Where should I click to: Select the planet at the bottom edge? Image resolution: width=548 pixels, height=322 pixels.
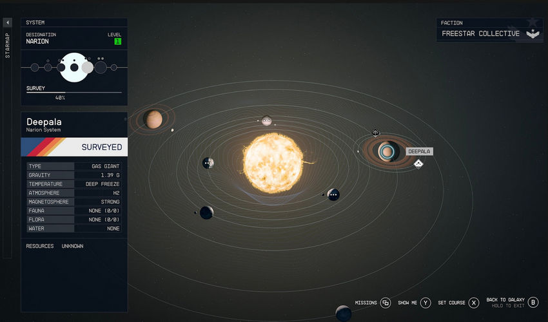343,313
